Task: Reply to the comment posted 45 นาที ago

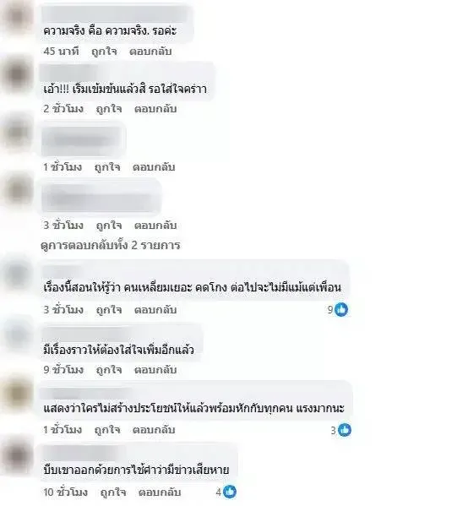Action: click(x=150, y=52)
